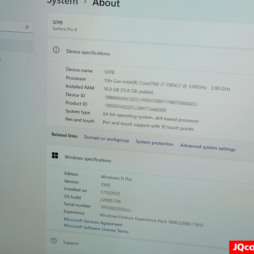Select the Device name value SFP8

pyautogui.click(x=109, y=72)
